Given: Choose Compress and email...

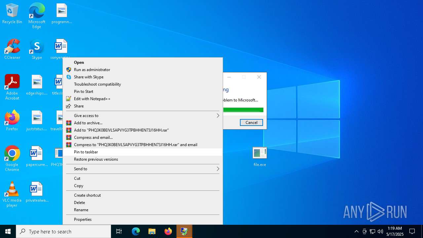Looking at the screenshot, I should tap(142, 138).
